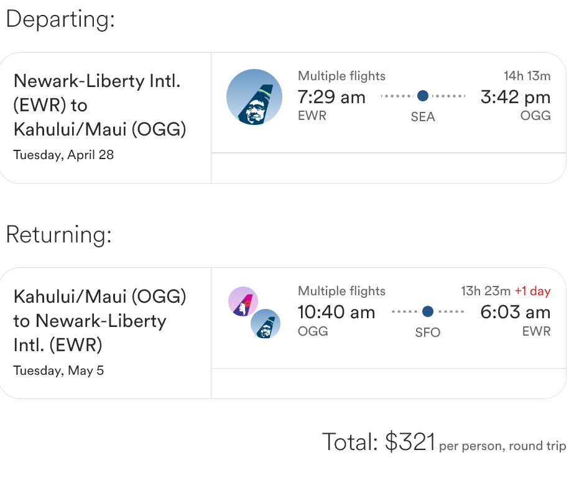Image resolution: width=574 pixels, height=478 pixels.
Task: Select the returning "Multiple flights" label
Action: tap(341, 291)
